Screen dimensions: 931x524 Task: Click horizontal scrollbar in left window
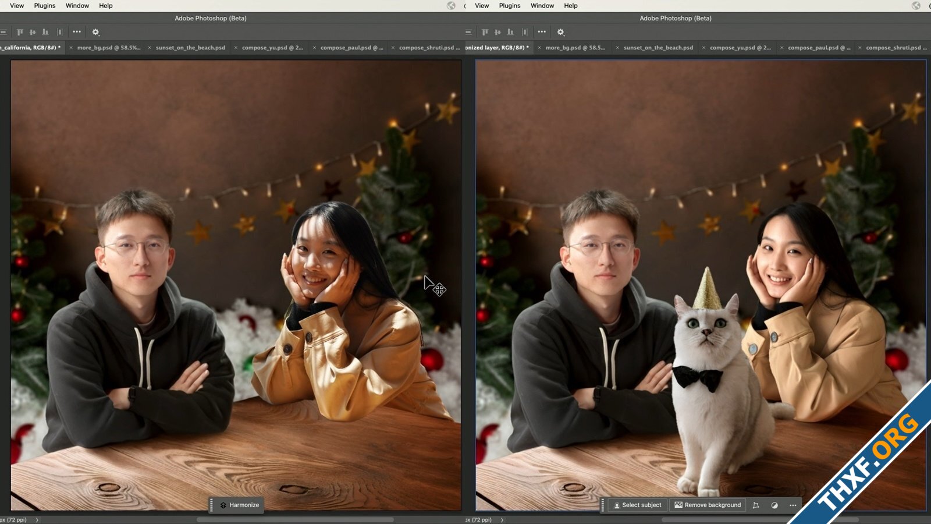point(295,520)
